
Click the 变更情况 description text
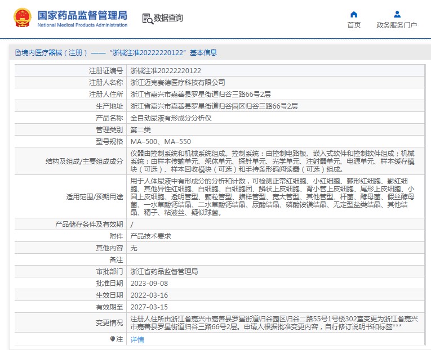click(x=274, y=322)
